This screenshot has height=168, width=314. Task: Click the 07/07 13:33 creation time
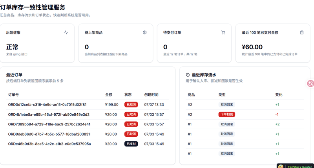(154, 105)
